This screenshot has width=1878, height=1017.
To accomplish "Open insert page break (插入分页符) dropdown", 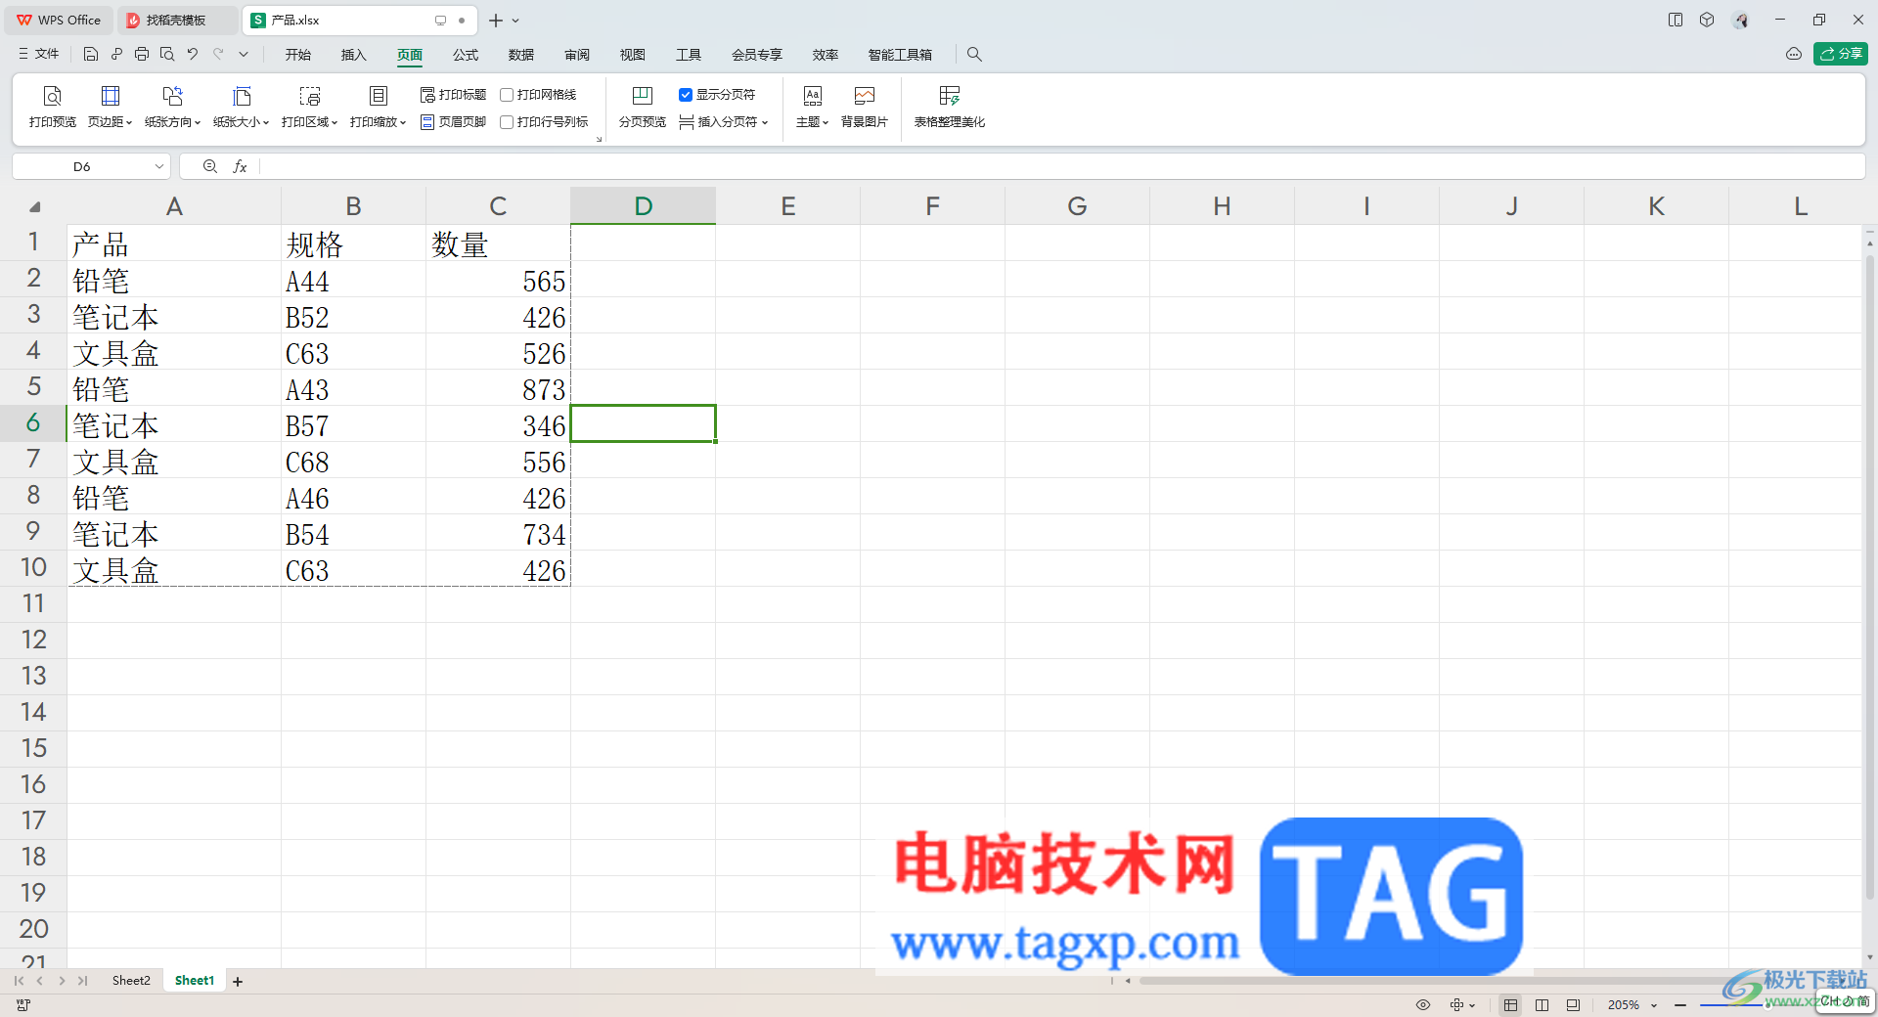I will click(724, 122).
